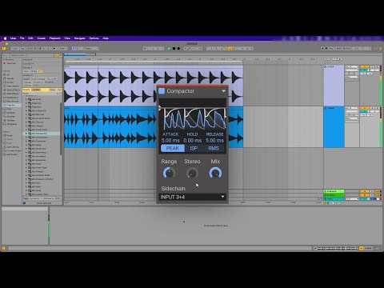Open the File menu
This screenshot has width=384, height=288.
click(x=22, y=38)
